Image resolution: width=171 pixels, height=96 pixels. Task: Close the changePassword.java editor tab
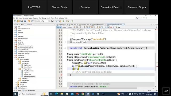click(x=124, y=25)
